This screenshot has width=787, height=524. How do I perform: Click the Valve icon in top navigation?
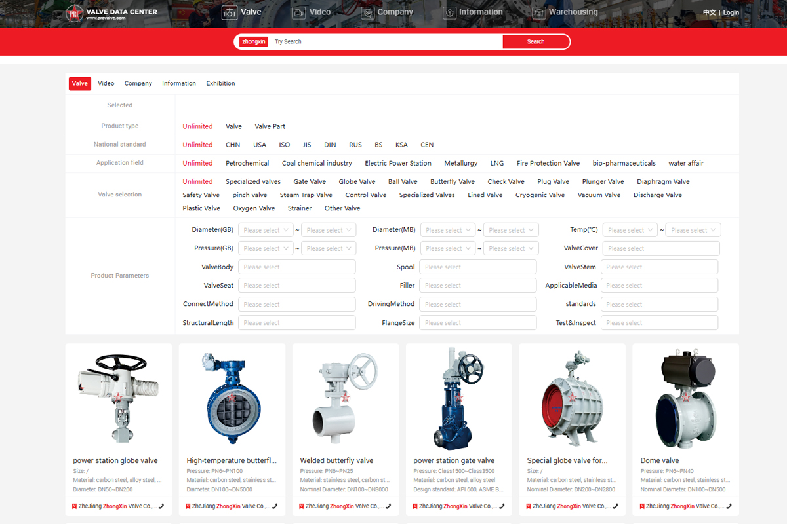coord(230,12)
